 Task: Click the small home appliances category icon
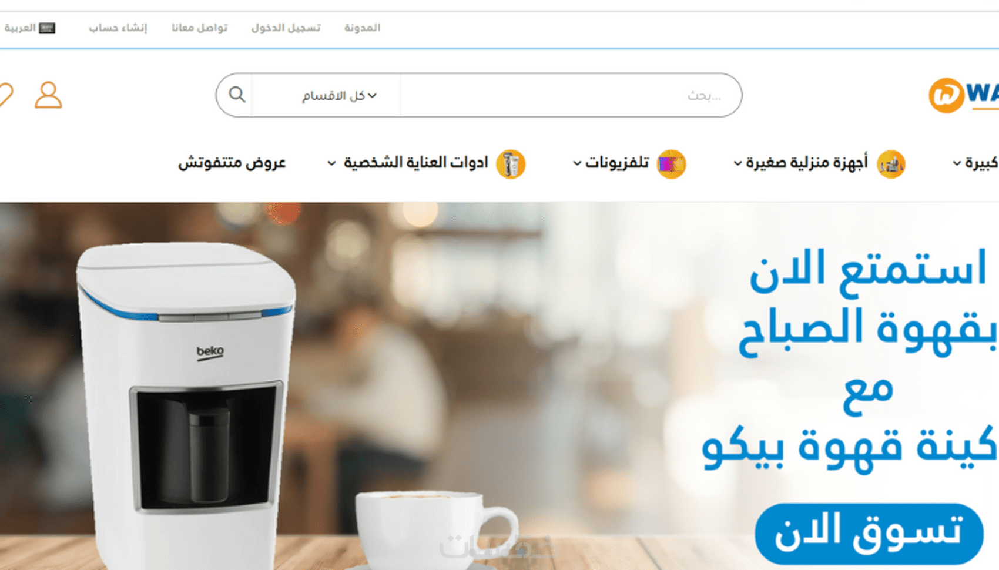pyautogui.click(x=891, y=163)
